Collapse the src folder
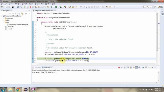The height and width of the screenshot is (92, 164). pos(4,22)
